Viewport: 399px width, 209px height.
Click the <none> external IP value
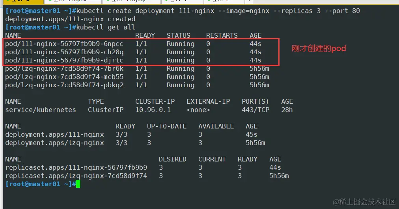click(198, 110)
